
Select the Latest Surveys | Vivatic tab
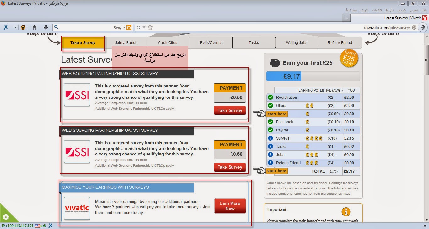tap(390, 18)
